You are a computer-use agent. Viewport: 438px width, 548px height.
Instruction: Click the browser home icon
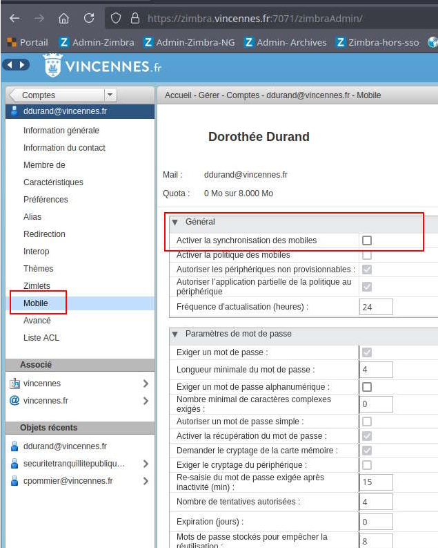click(x=63, y=18)
